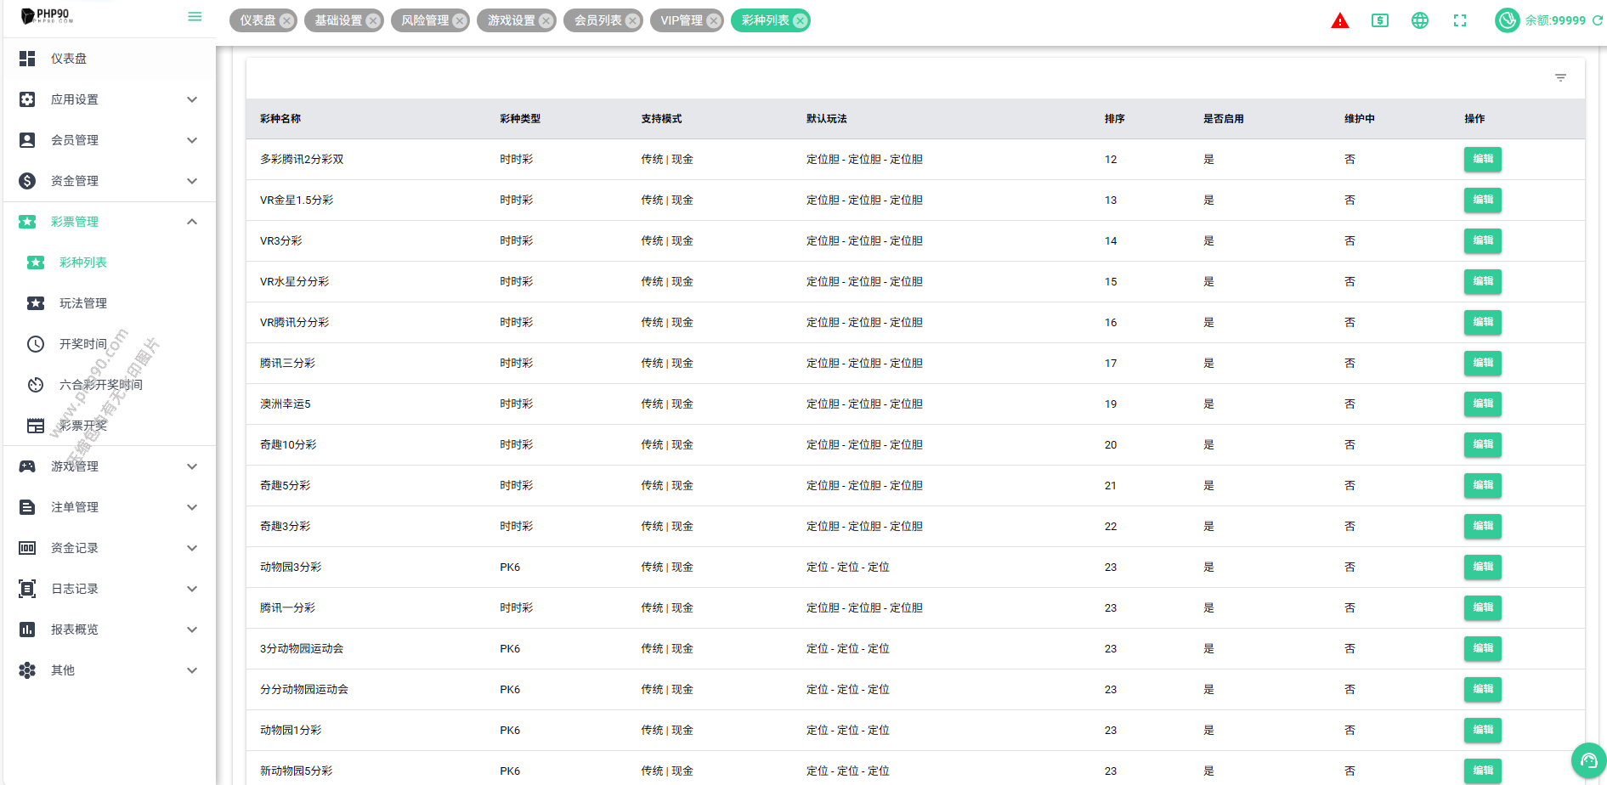Viewport: 1607px width, 785px height.
Task: Open 玩法管理 in the sidebar
Action: (83, 303)
